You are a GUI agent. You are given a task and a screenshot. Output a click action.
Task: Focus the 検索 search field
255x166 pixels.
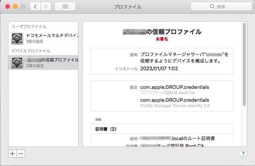221,6
